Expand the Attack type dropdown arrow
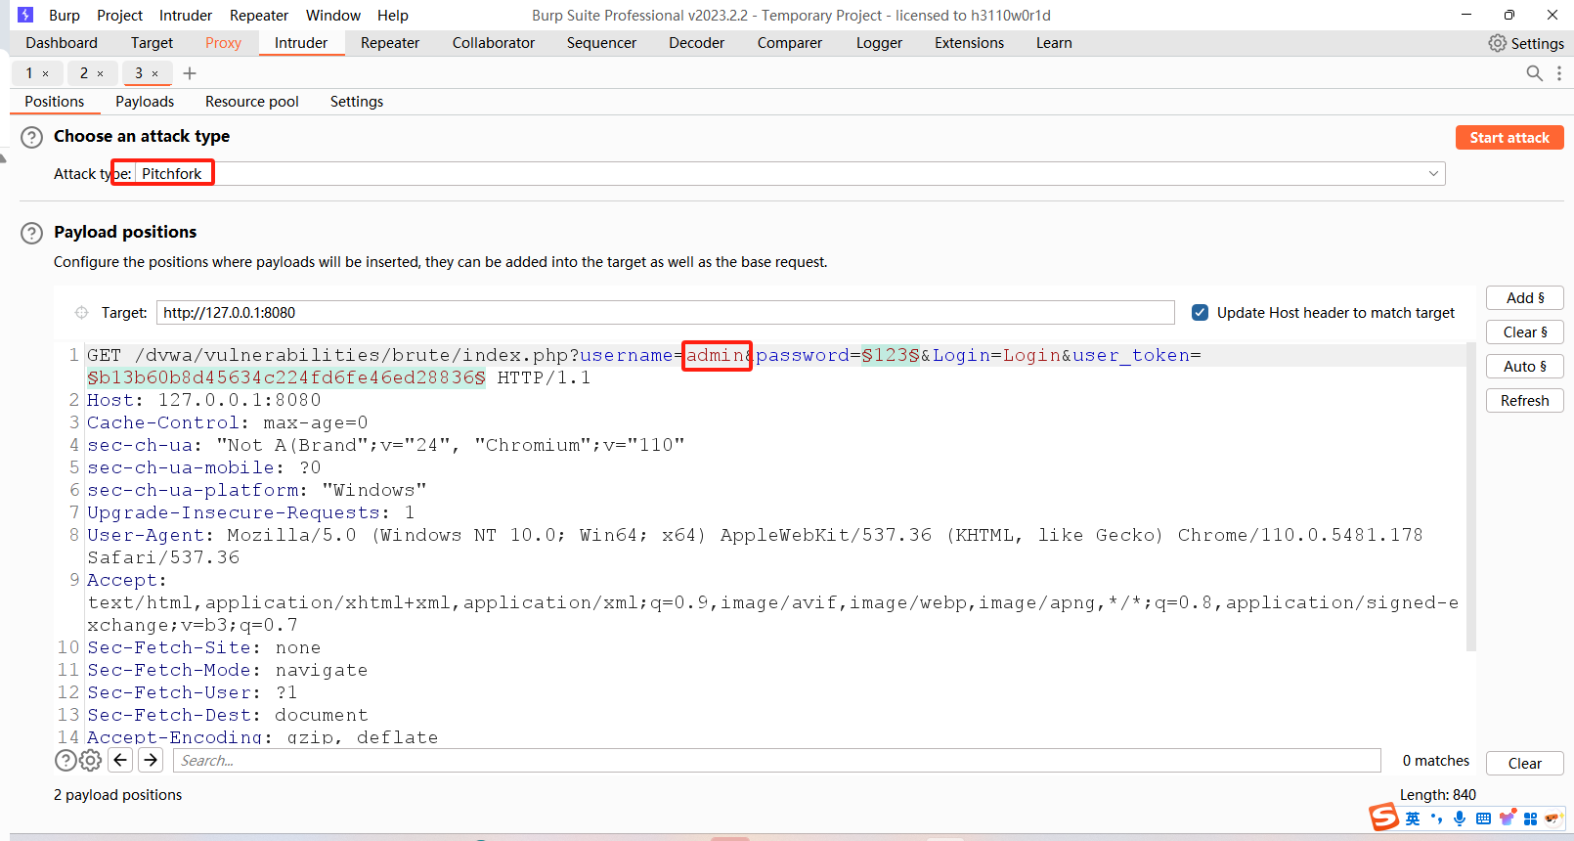The width and height of the screenshot is (1574, 841). [x=1433, y=174]
